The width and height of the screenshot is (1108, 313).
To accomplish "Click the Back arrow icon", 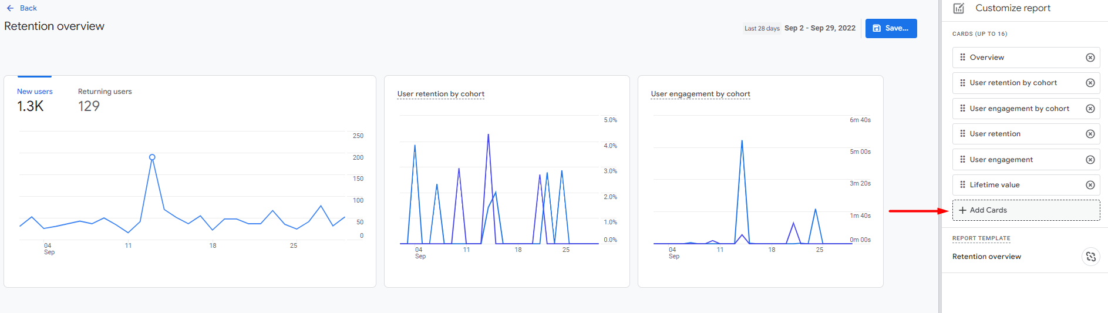I will (x=10, y=8).
